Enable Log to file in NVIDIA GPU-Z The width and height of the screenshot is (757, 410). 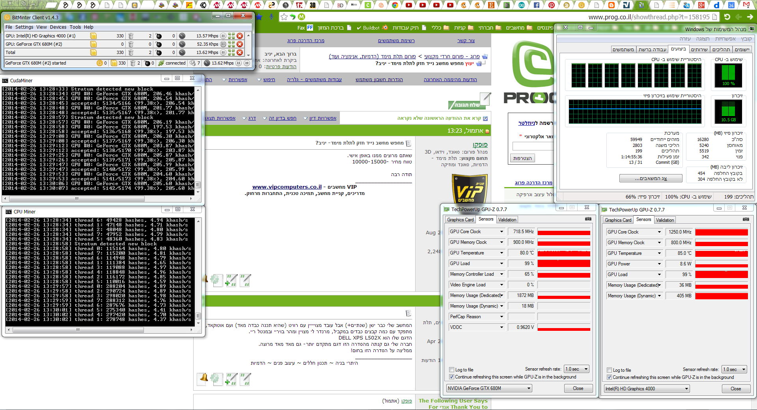coord(452,370)
